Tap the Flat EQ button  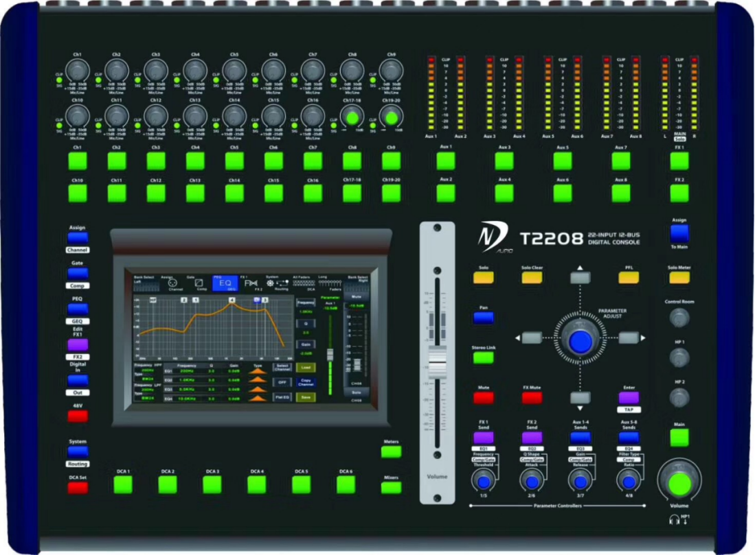click(282, 397)
